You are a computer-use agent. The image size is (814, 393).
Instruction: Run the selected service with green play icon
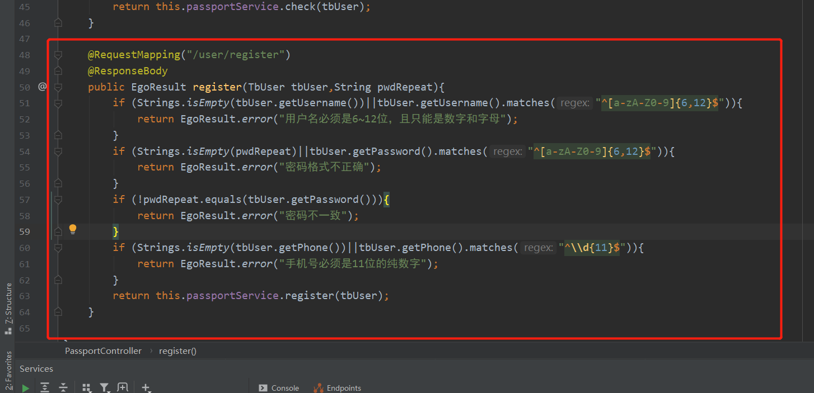[x=25, y=387]
